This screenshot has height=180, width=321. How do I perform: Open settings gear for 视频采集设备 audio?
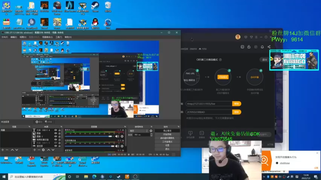coord(122,146)
